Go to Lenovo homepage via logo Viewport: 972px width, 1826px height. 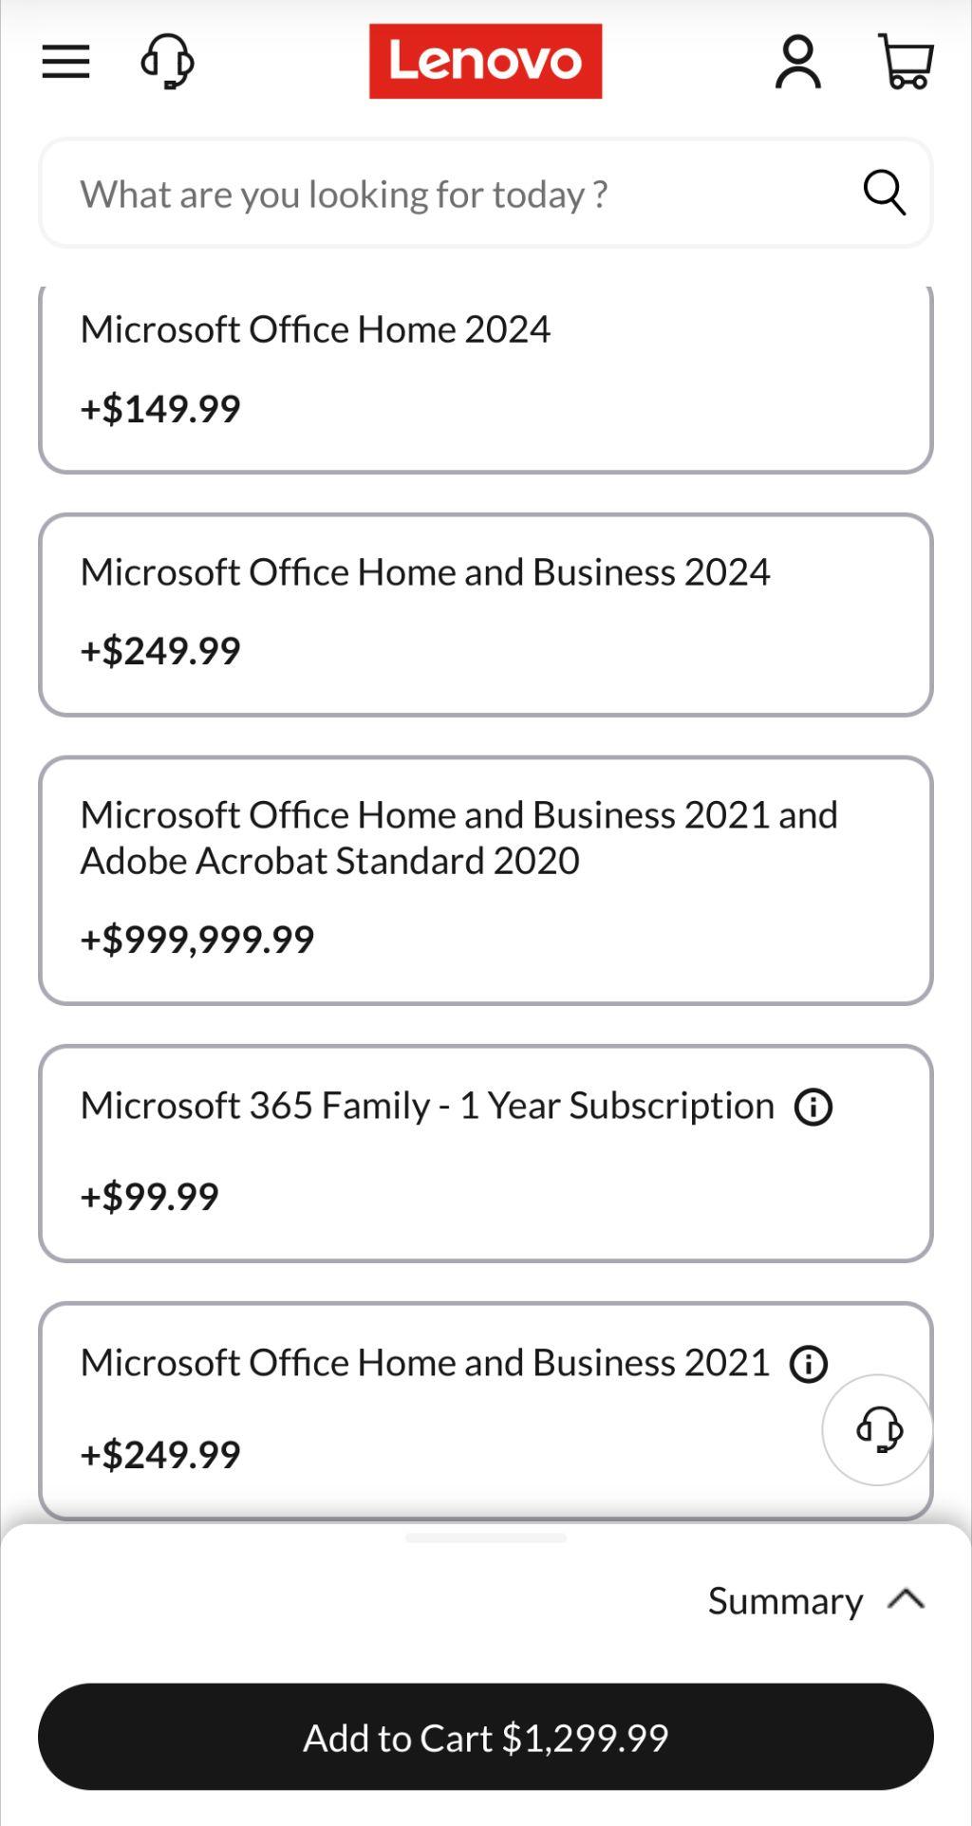[485, 62]
